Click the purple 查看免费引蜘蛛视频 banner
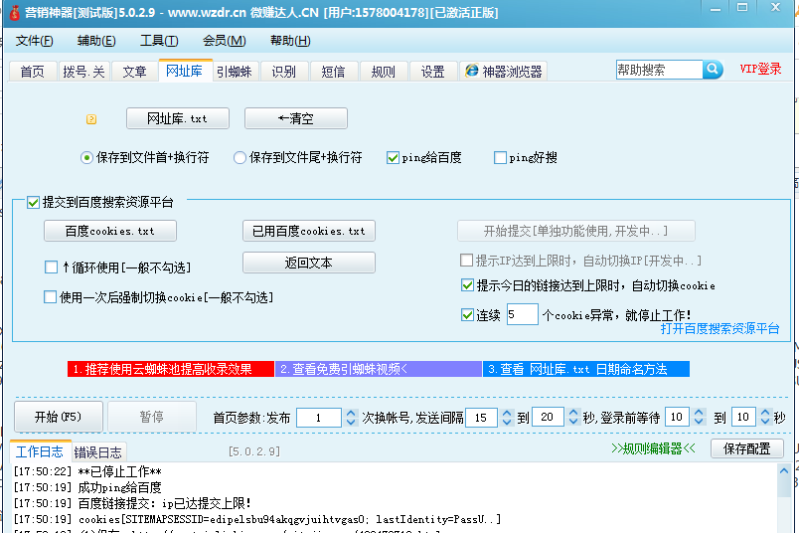Image resolution: width=799 pixels, height=533 pixels. pos(378,369)
